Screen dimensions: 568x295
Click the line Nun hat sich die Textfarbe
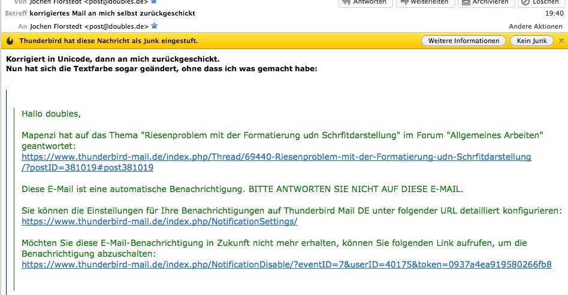click(162, 68)
